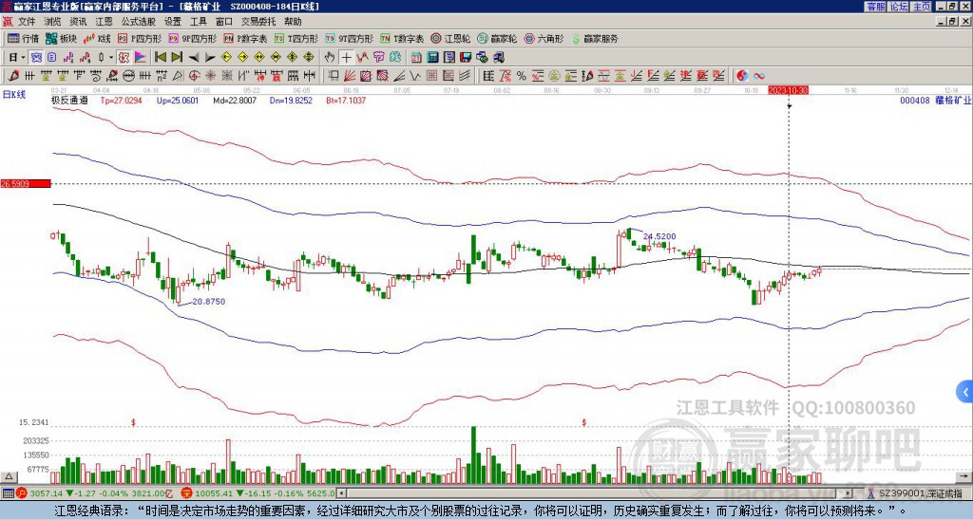Jump to last bar icon

tap(177, 57)
